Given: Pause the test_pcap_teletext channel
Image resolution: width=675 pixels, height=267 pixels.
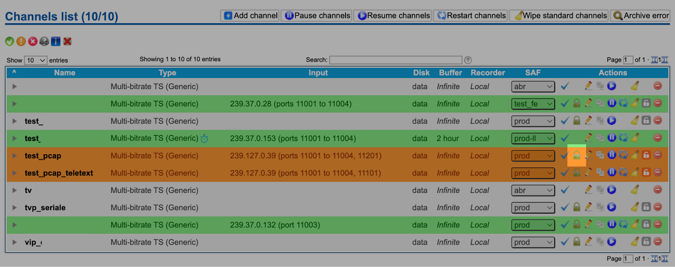Looking at the screenshot, I should (612, 173).
